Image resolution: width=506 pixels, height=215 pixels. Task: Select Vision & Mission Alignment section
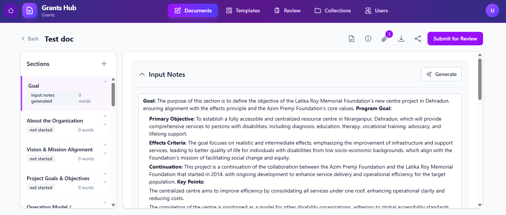[66, 154]
